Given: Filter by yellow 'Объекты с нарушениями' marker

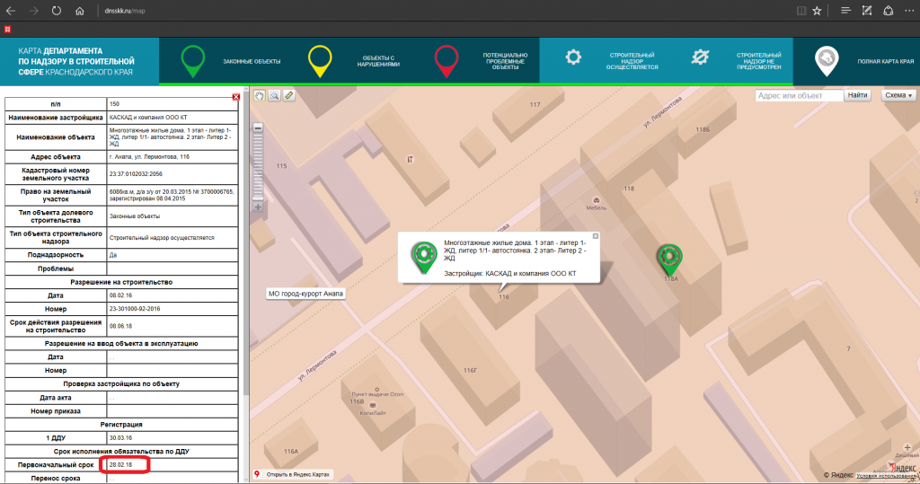Looking at the screenshot, I should tap(320, 61).
